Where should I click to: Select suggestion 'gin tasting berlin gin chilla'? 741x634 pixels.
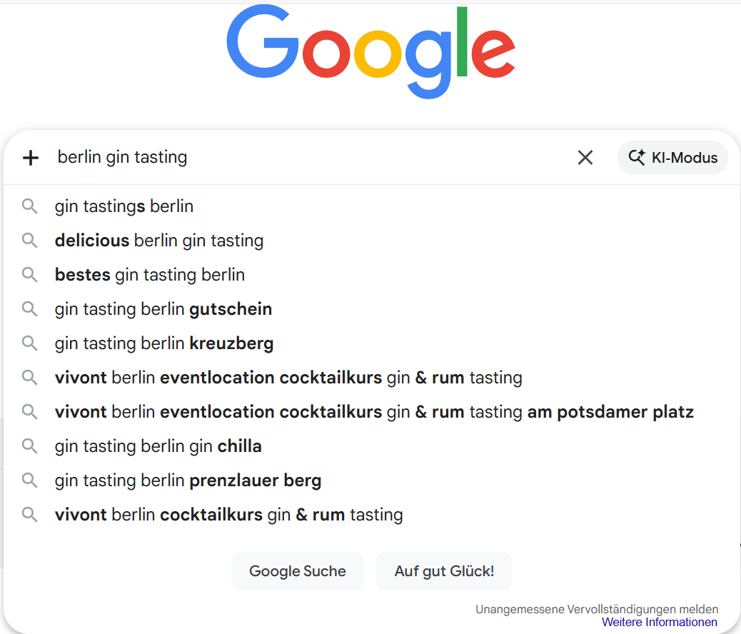coord(158,446)
